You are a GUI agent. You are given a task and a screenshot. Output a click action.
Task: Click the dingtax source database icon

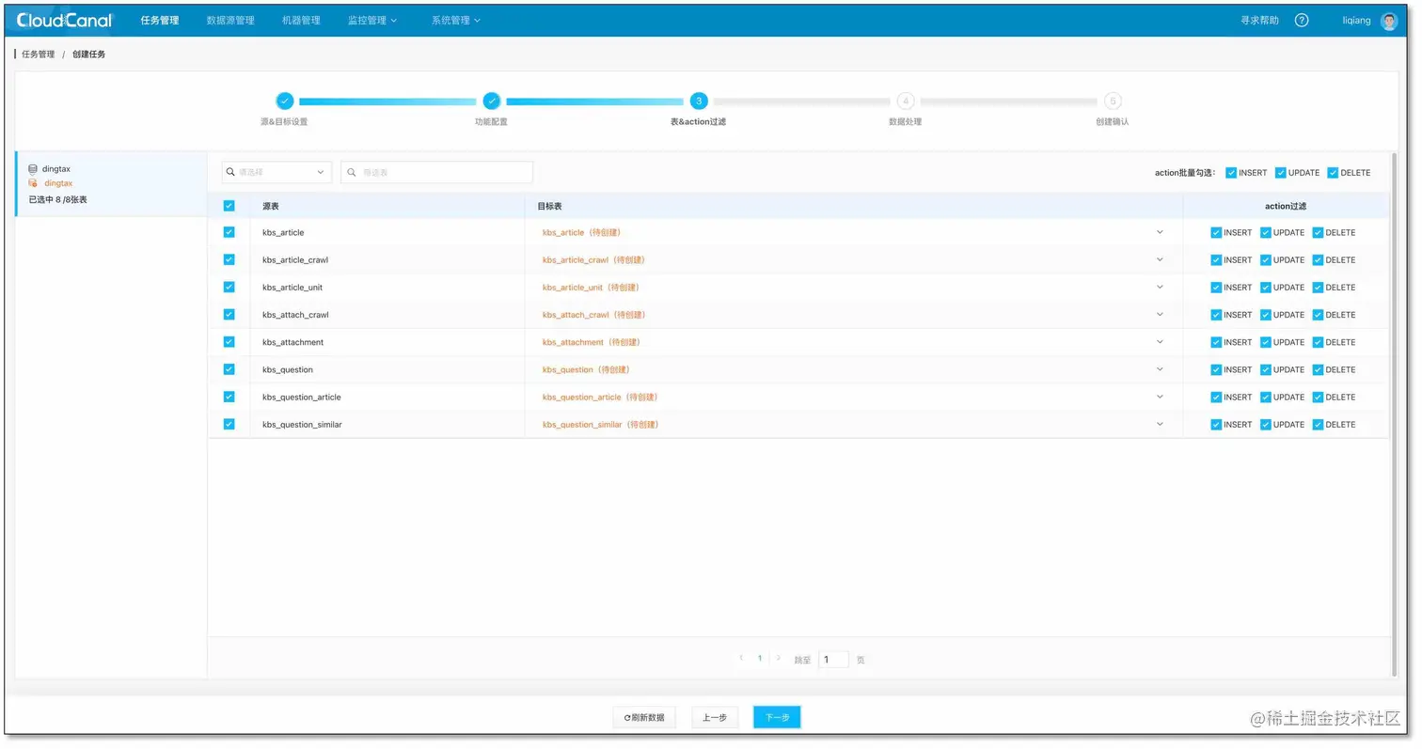[33, 169]
